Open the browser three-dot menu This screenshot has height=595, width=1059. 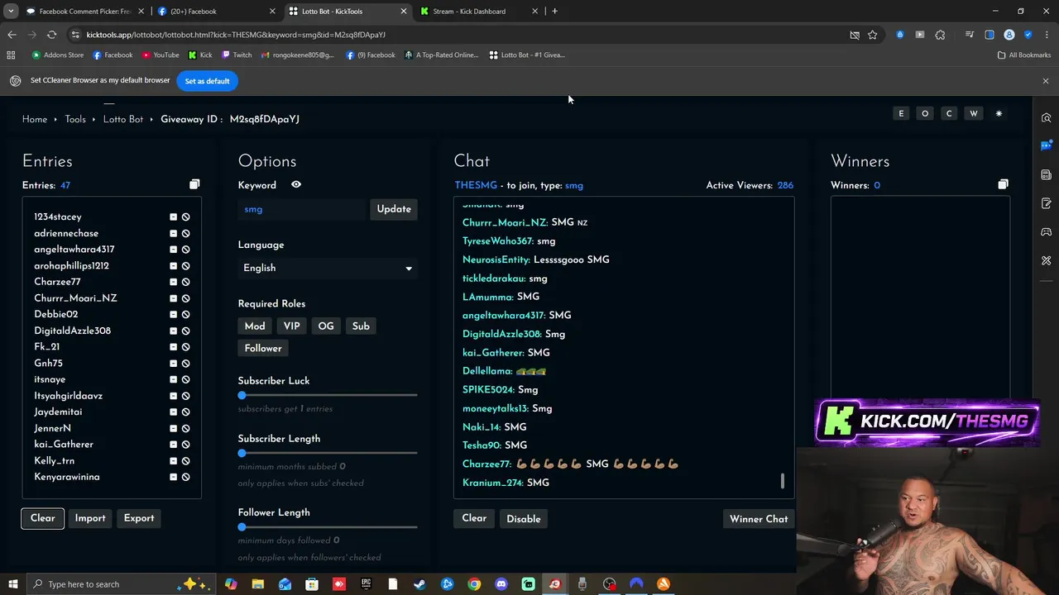click(x=1047, y=35)
